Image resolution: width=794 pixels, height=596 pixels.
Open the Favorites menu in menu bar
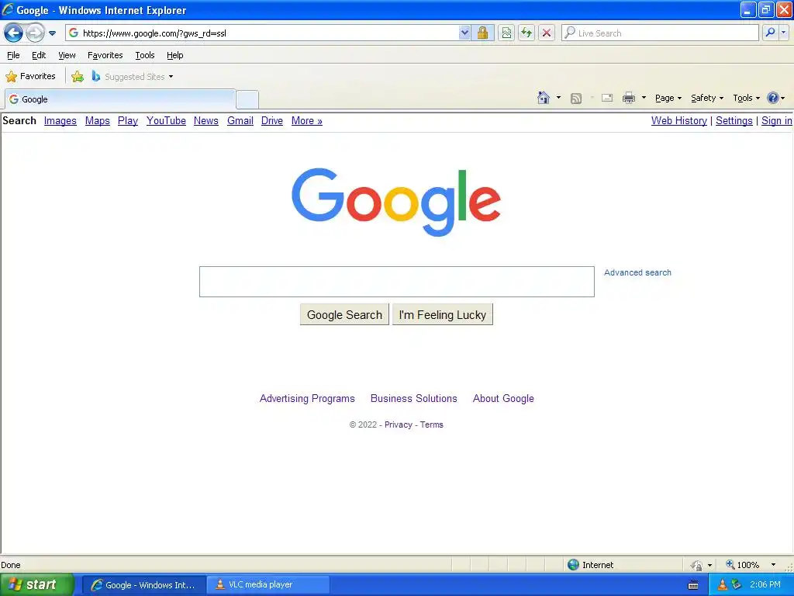click(105, 55)
